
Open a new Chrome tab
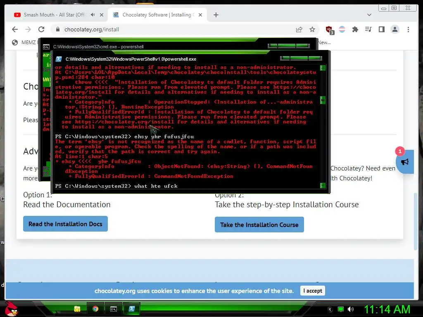(x=216, y=15)
